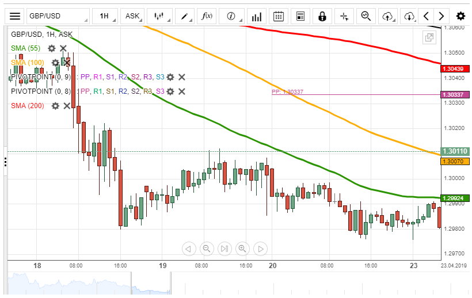Click the detach chart popup icon
The height and width of the screenshot is (298, 472).
point(429,37)
